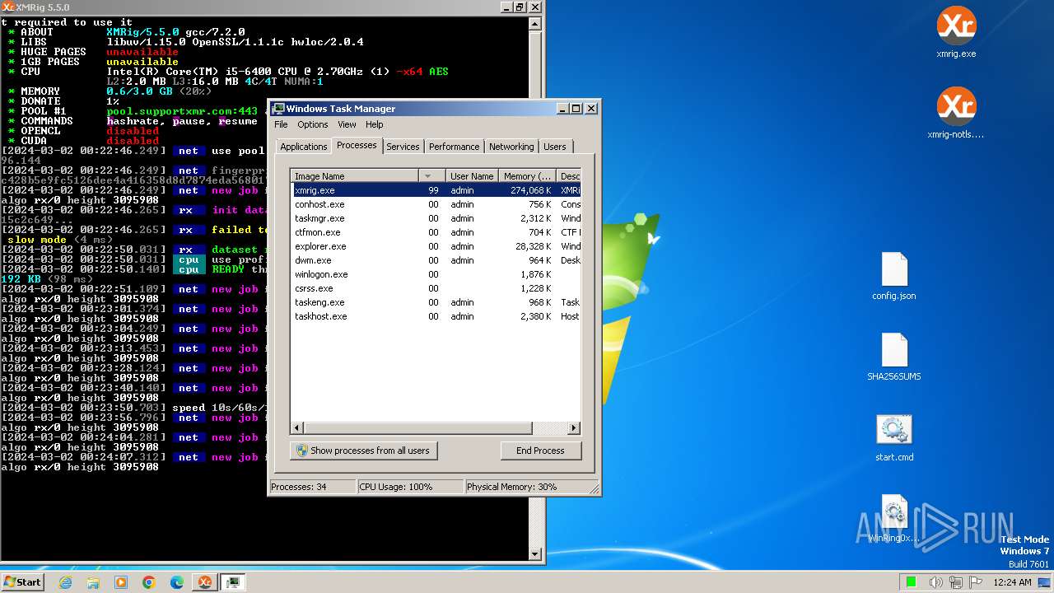
Task: Click the Task Manager title bar icon
Action: 278,109
